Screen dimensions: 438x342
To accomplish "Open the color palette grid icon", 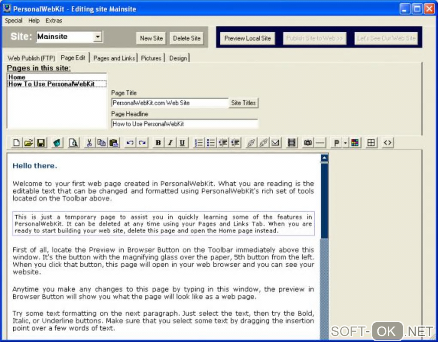I will (355, 143).
